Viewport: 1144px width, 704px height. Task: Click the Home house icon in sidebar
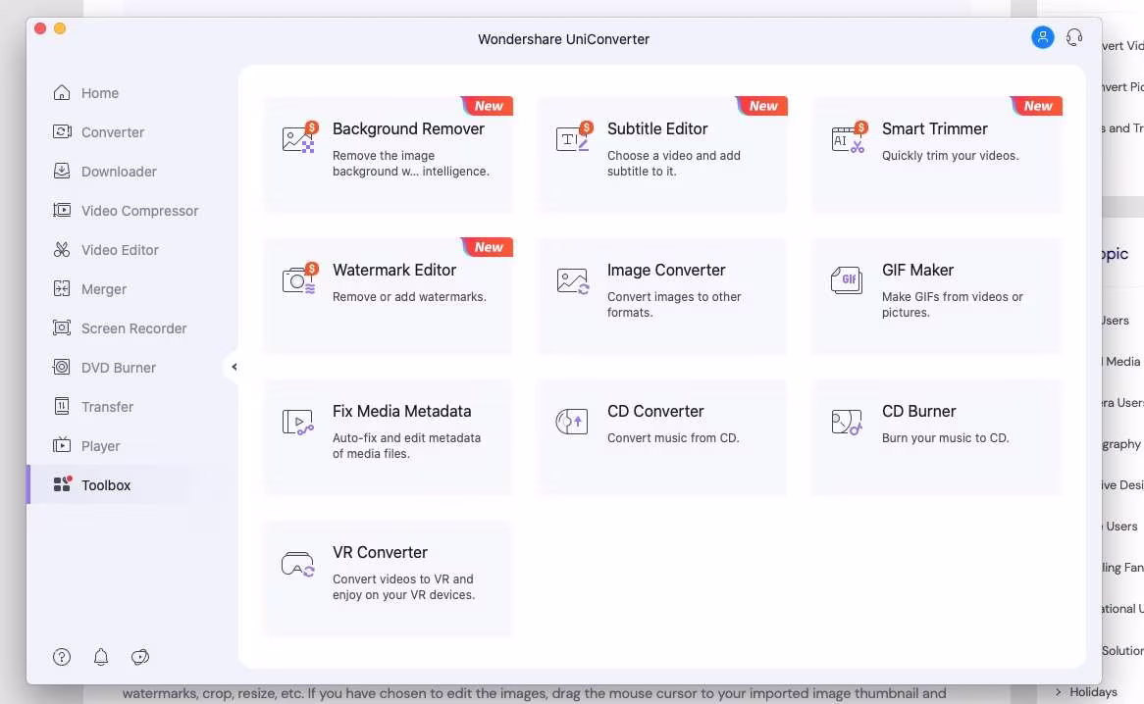62,92
